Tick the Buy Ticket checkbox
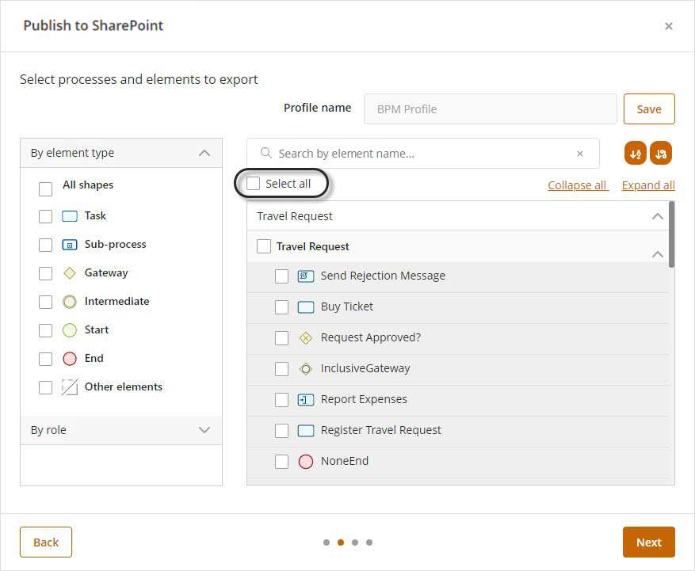Viewport: 695px width, 571px height. (281, 307)
